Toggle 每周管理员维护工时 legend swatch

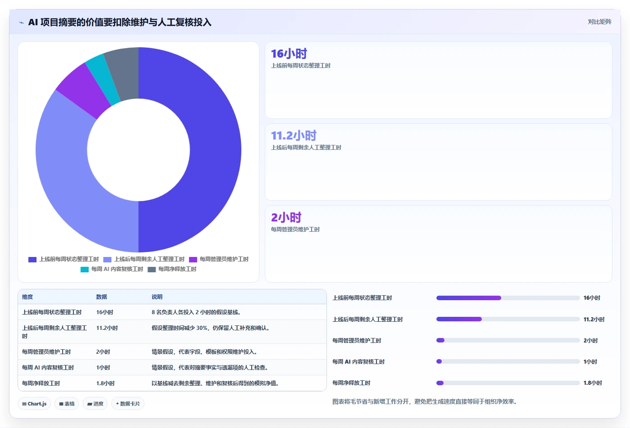click(x=193, y=259)
